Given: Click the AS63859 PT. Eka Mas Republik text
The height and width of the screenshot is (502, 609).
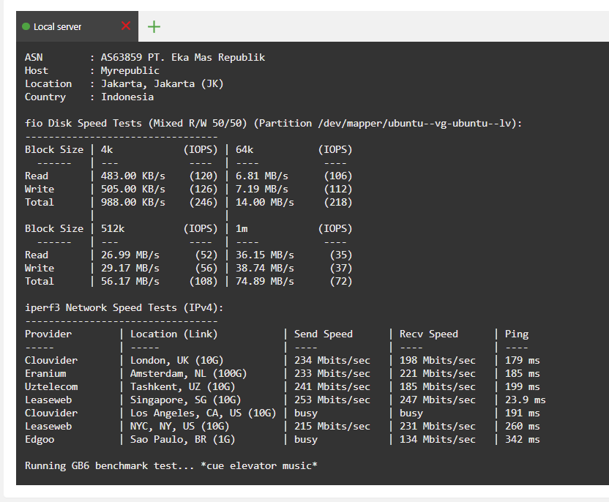Looking at the screenshot, I should pos(183,58).
